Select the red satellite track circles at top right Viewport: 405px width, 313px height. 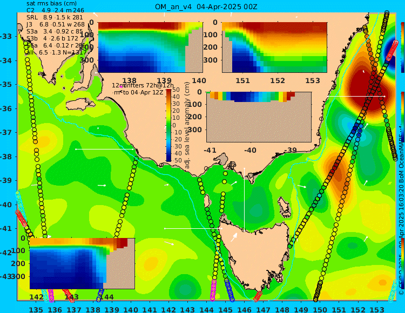(393, 50)
